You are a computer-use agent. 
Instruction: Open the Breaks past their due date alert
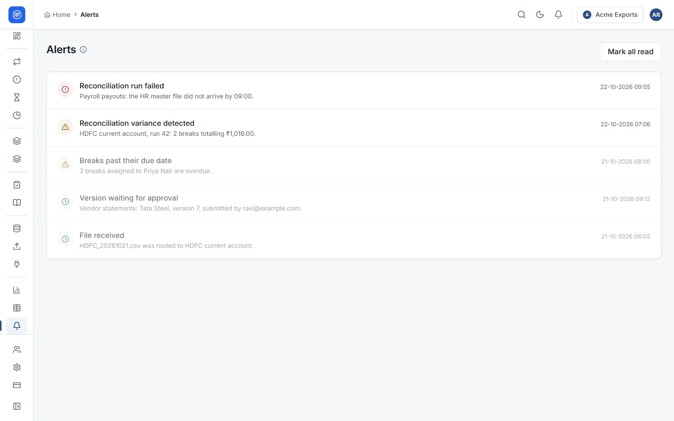click(x=353, y=165)
